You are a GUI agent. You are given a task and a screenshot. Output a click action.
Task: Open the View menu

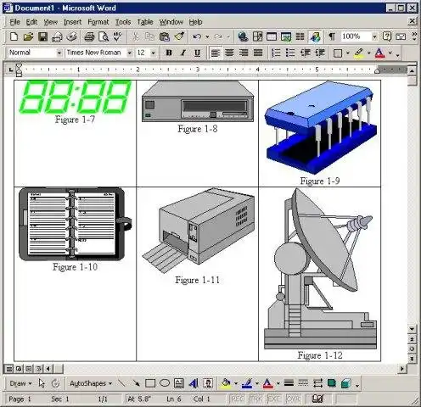(51, 22)
